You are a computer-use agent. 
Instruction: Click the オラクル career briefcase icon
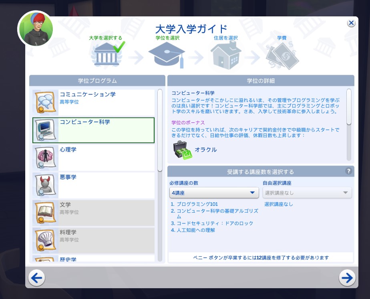tap(183, 150)
